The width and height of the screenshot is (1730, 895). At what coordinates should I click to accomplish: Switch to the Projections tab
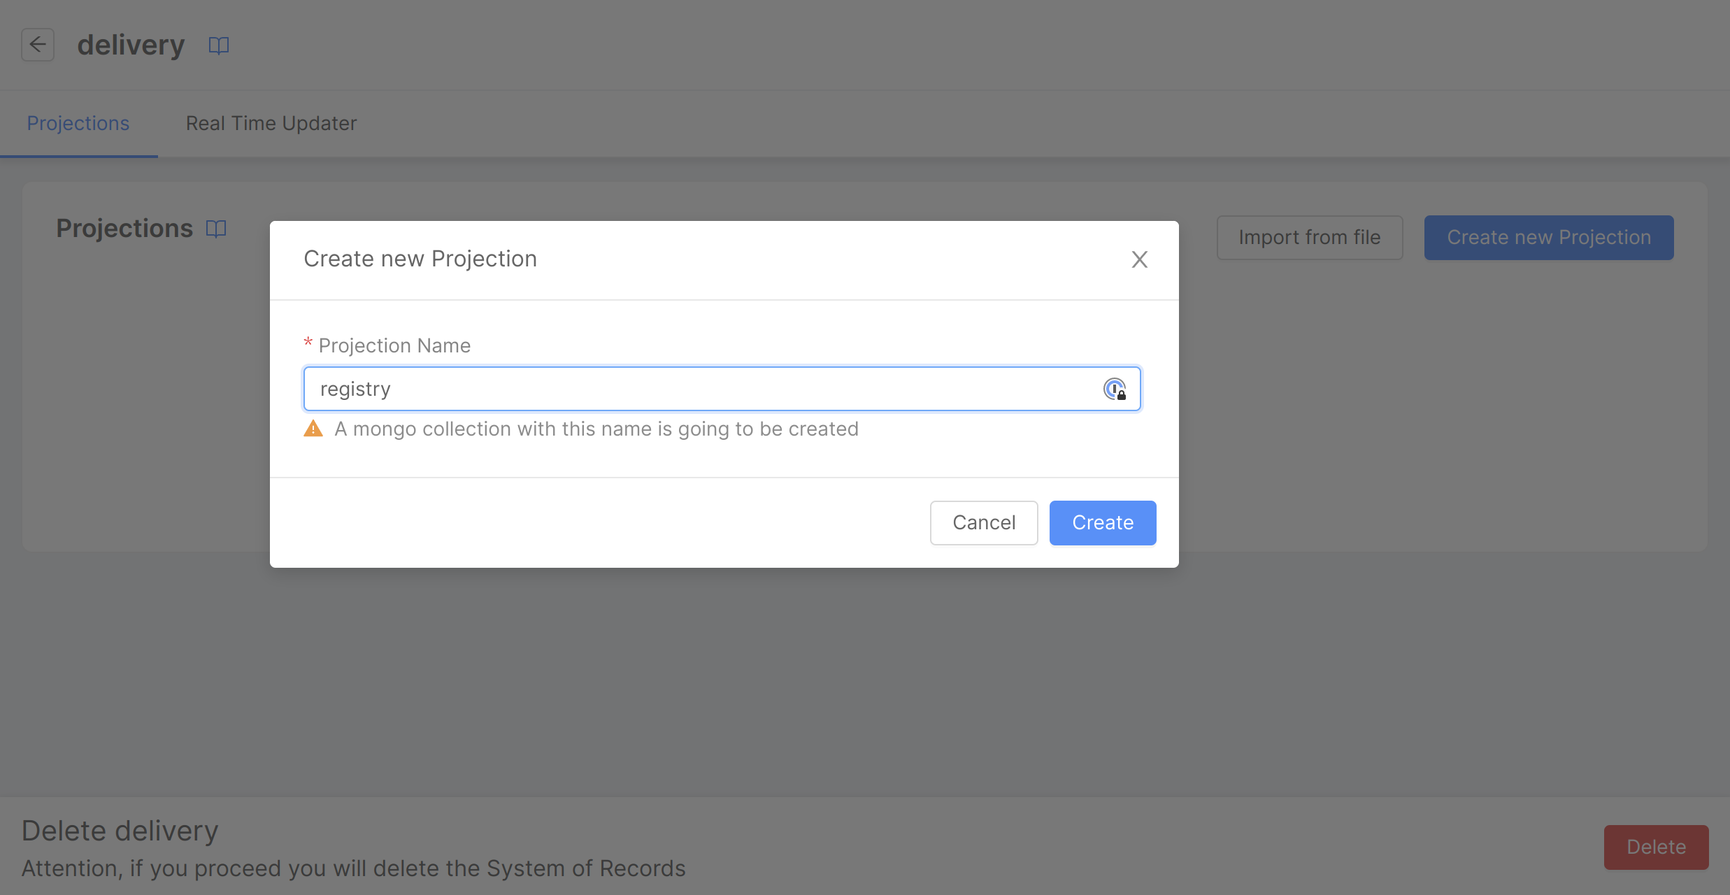point(78,123)
